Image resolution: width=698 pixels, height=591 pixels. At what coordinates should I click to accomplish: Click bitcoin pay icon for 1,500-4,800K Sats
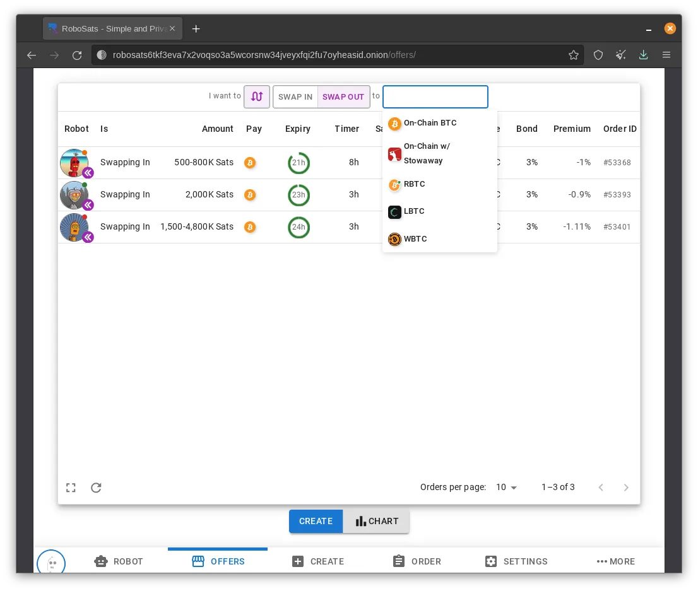coord(250,227)
